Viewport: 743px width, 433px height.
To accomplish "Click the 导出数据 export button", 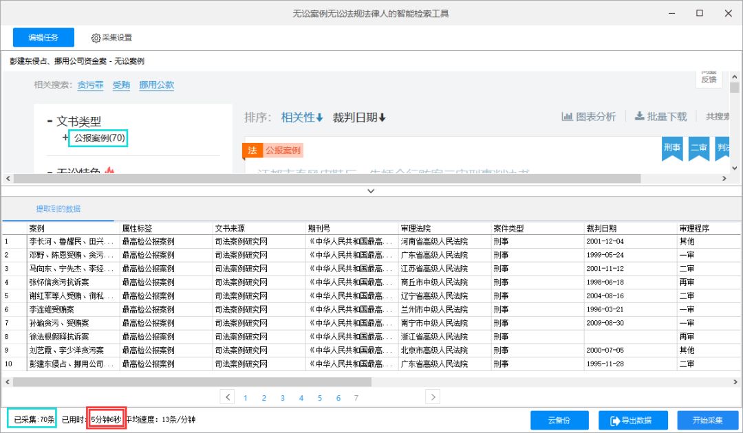I will point(633,420).
